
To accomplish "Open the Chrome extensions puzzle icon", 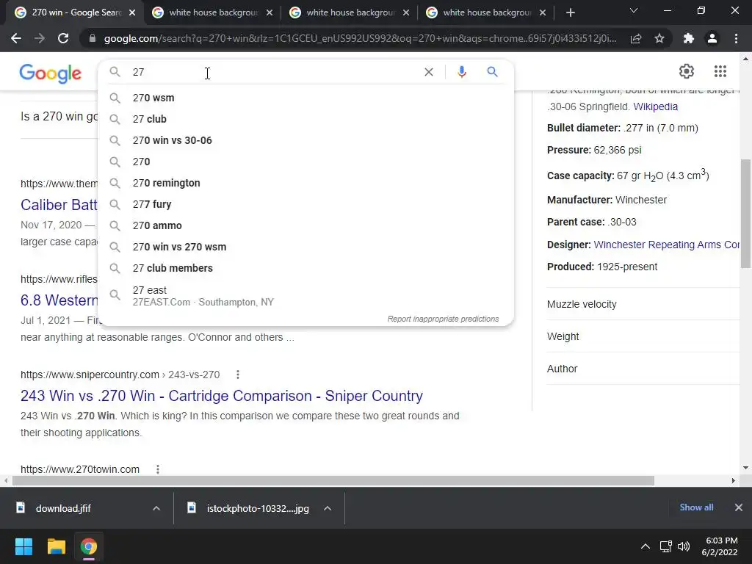I will click(x=689, y=38).
